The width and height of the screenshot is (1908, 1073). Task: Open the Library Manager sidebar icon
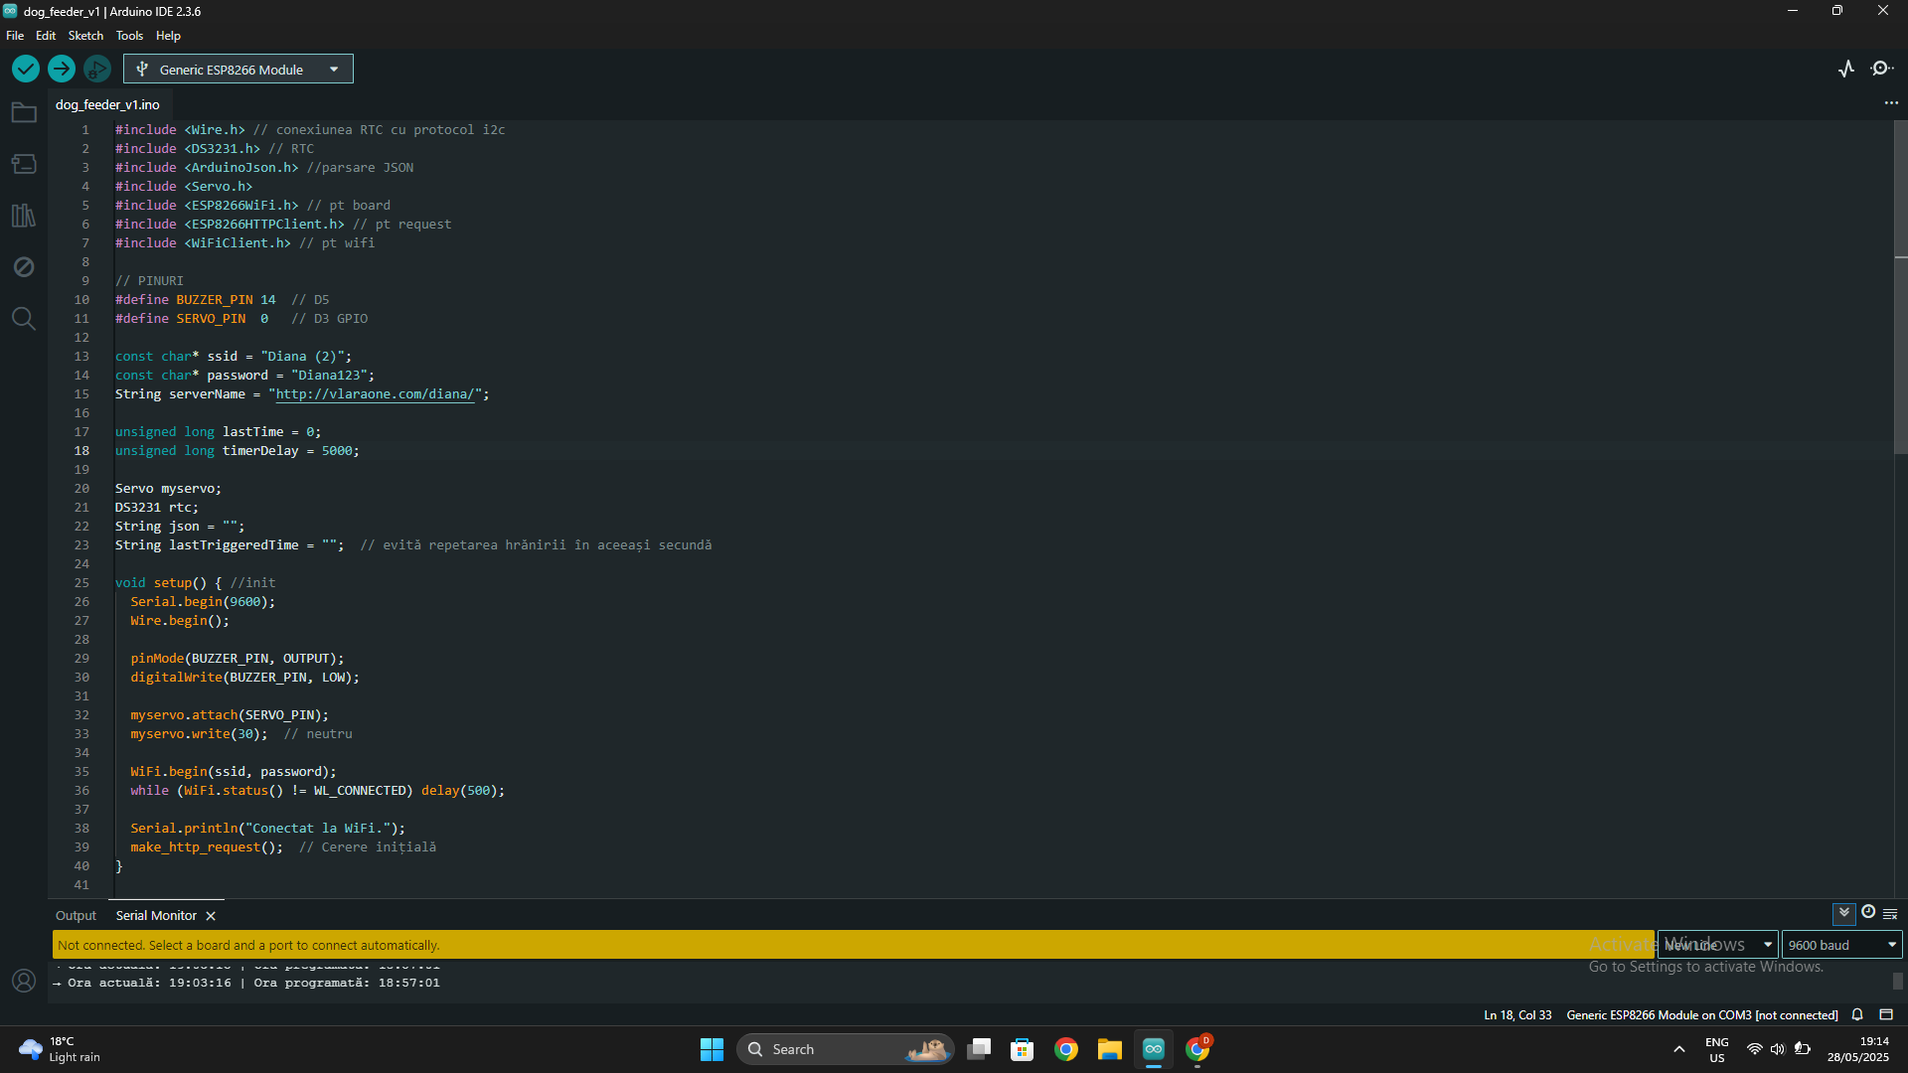[24, 216]
